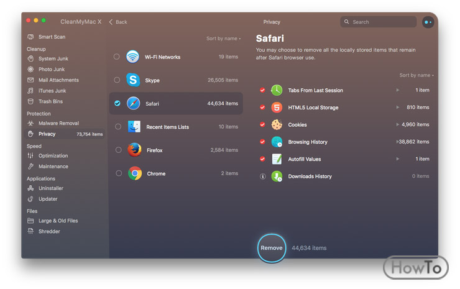This screenshot has width=460, height=289.
Task: Click the '73,754 items' Privacy count
Action: pos(90,134)
